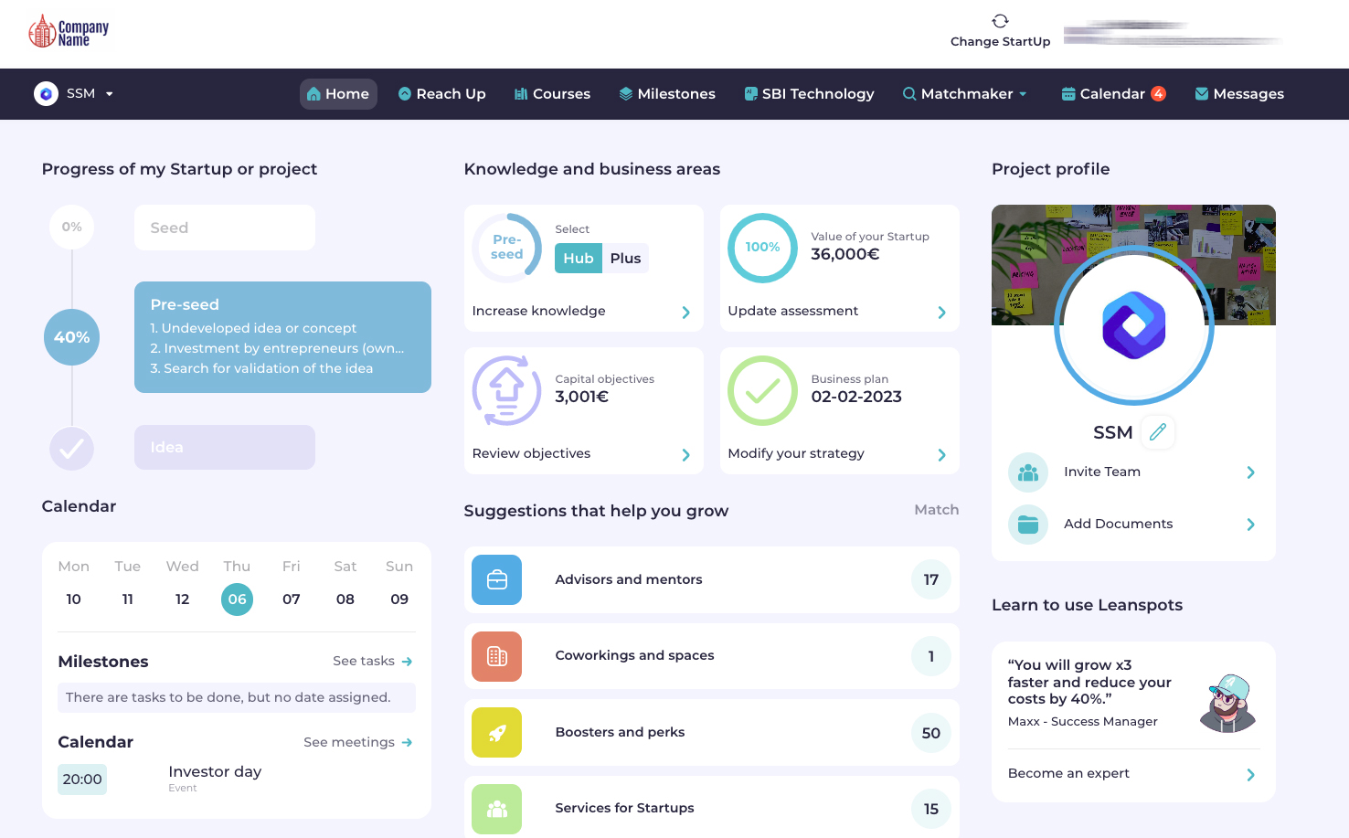Click the Boosters and perks rocket icon
This screenshot has width=1349, height=838.
point(496,732)
